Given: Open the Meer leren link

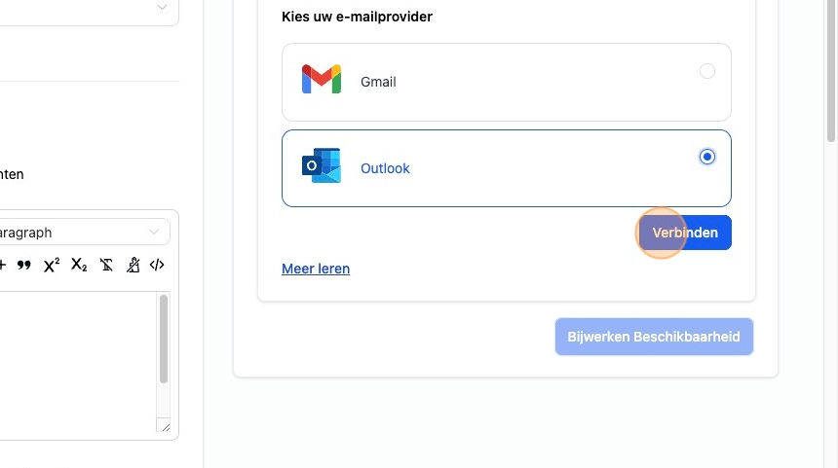Looking at the screenshot, I should 316,269.
